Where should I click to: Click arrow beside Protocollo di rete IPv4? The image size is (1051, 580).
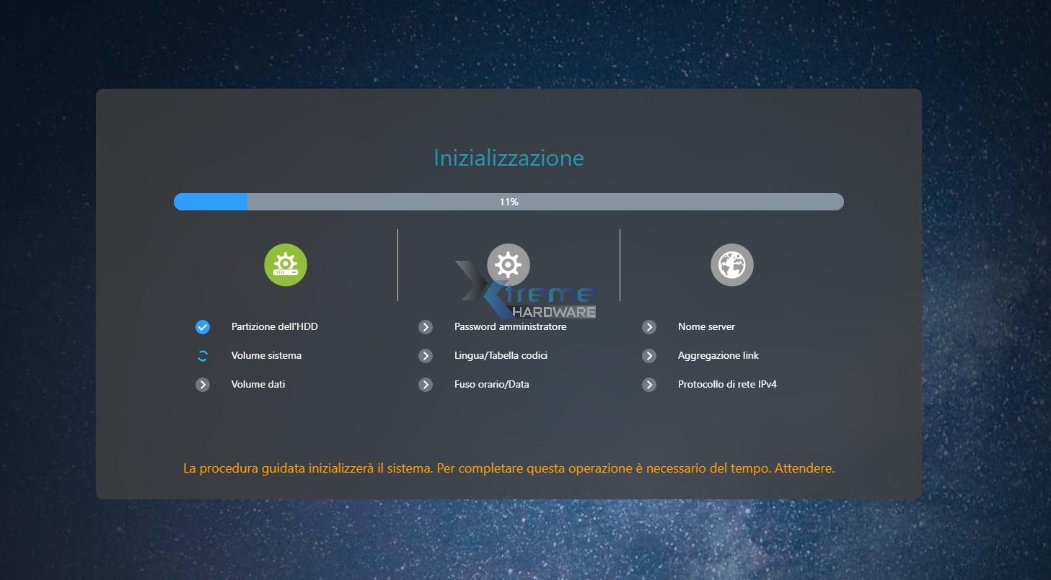pyautogui.click(x=649, y=385)
